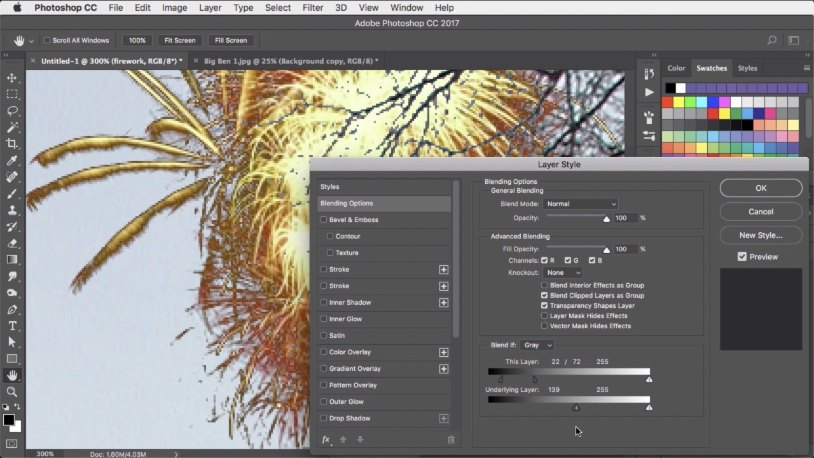Click the Underlying Layer black slider handle
The width and height of the screenshot is (814, 458).
(576, 408)
